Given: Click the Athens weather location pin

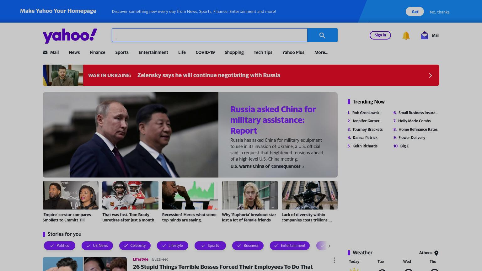Looking at the screenshot, I should point(436,253).
